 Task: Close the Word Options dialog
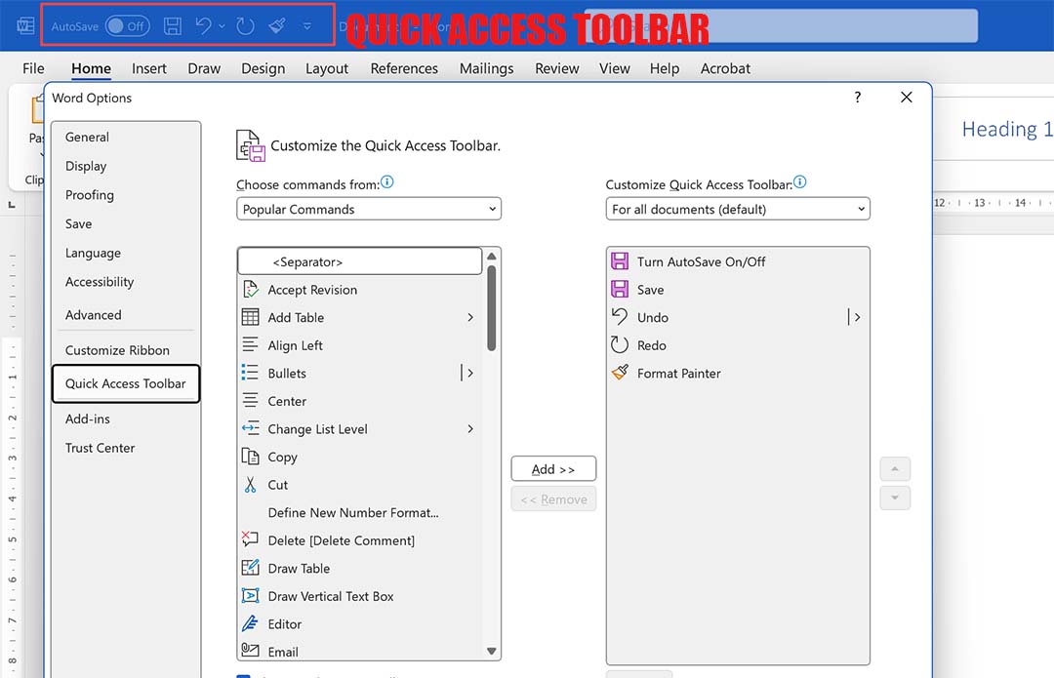(906, 98)
